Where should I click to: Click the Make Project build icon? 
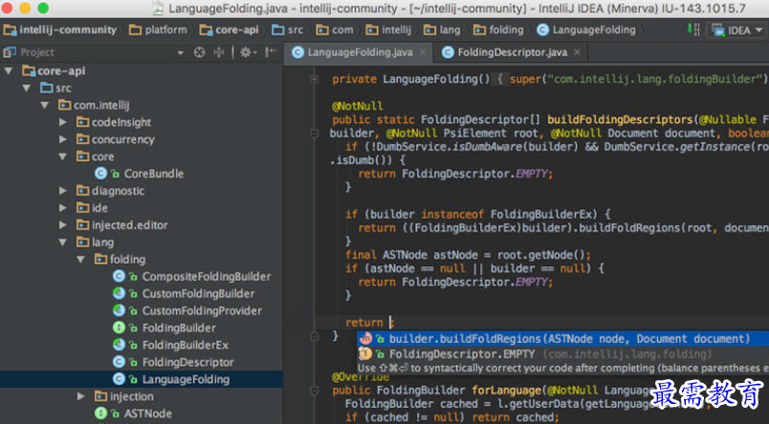point(693,30)
